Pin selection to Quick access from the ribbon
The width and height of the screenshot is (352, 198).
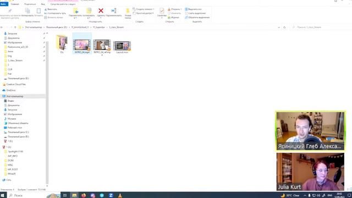pos(10,13)
